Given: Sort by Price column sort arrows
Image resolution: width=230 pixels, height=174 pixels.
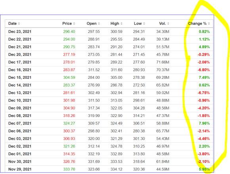Looking at the screenshot, I should coord(74,24).
